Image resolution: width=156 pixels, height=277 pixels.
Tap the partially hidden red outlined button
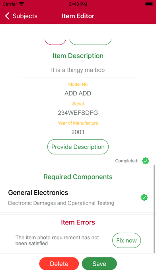55,42
